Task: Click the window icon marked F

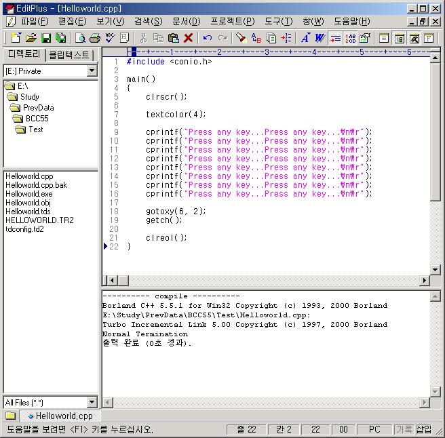Action: pyautogui.click(x=429, y=38)
